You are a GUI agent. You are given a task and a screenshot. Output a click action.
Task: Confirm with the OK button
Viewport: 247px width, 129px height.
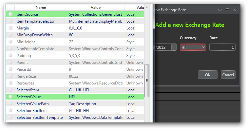click(x=208, y=75)
